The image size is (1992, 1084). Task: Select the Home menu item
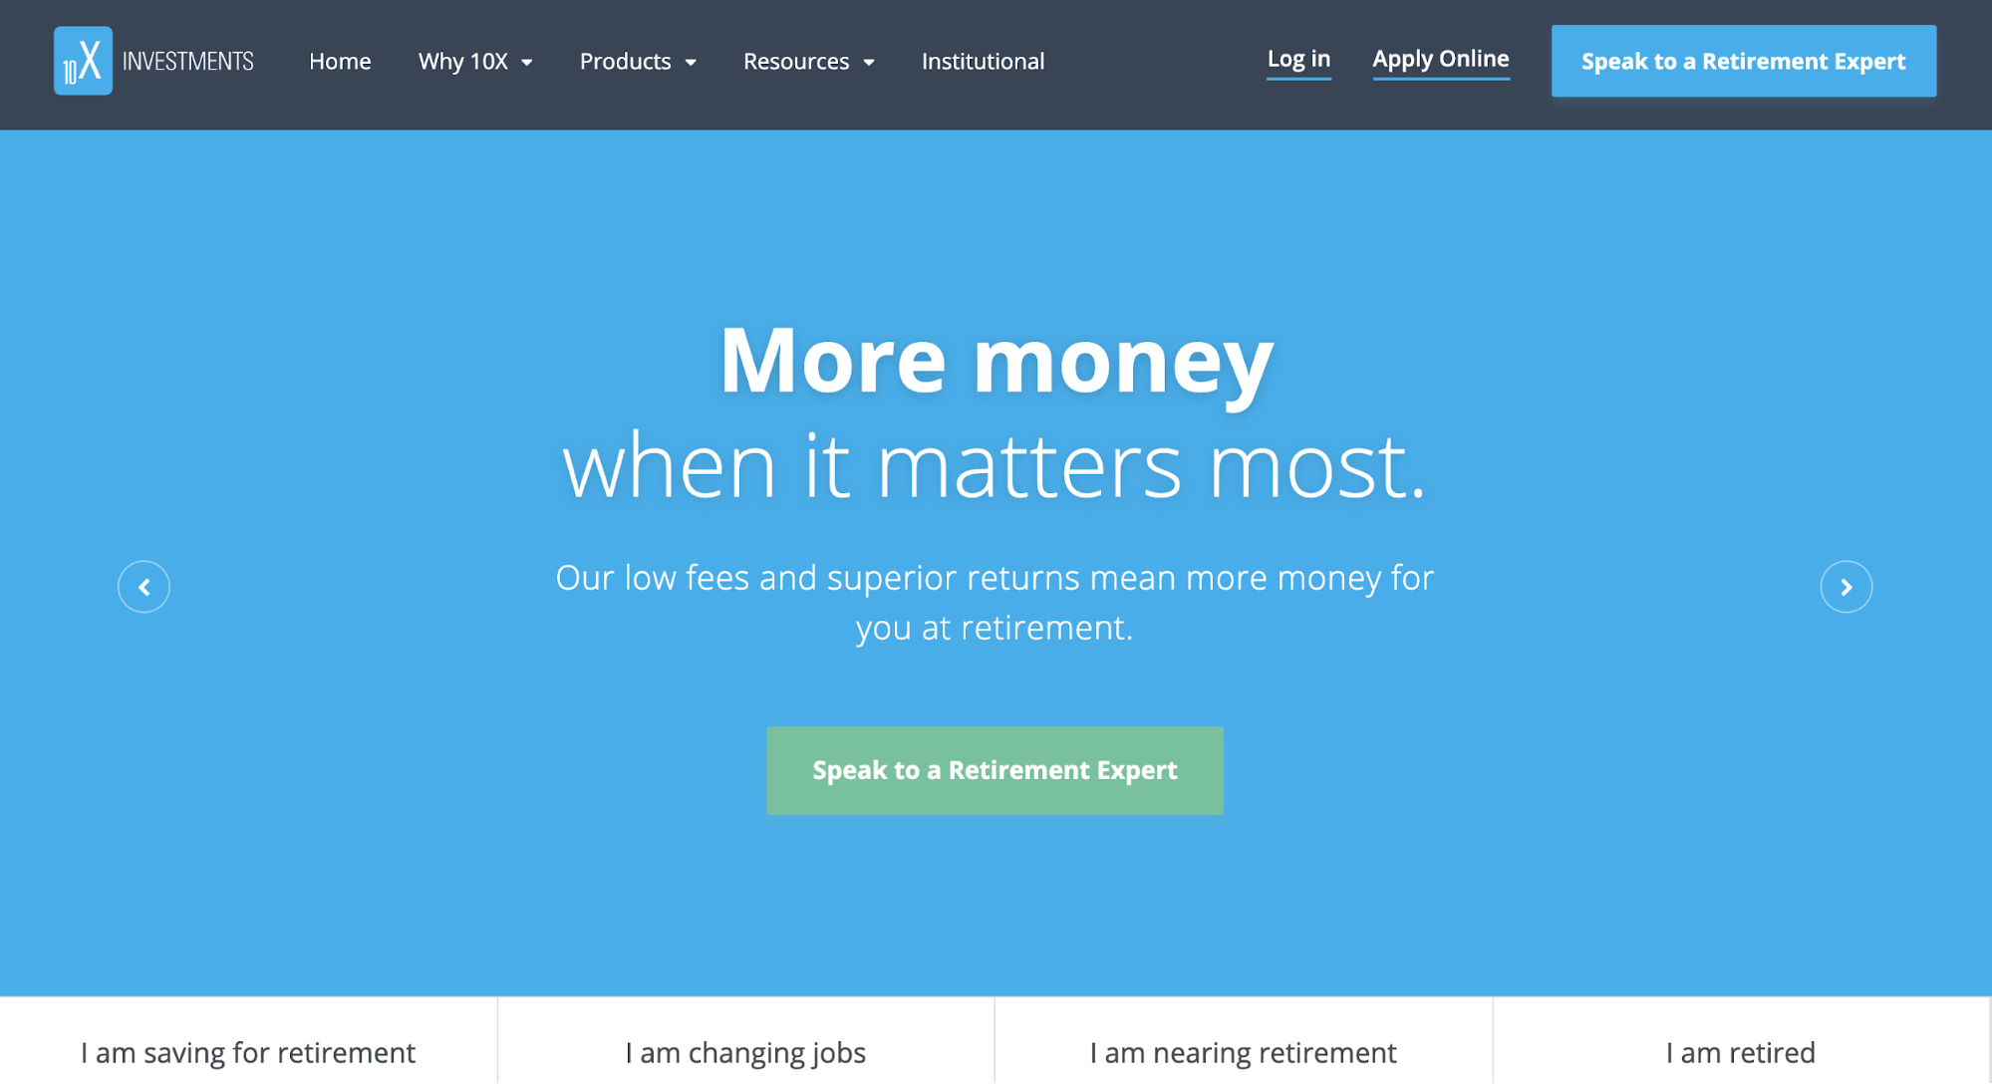(x=341, y=60)
